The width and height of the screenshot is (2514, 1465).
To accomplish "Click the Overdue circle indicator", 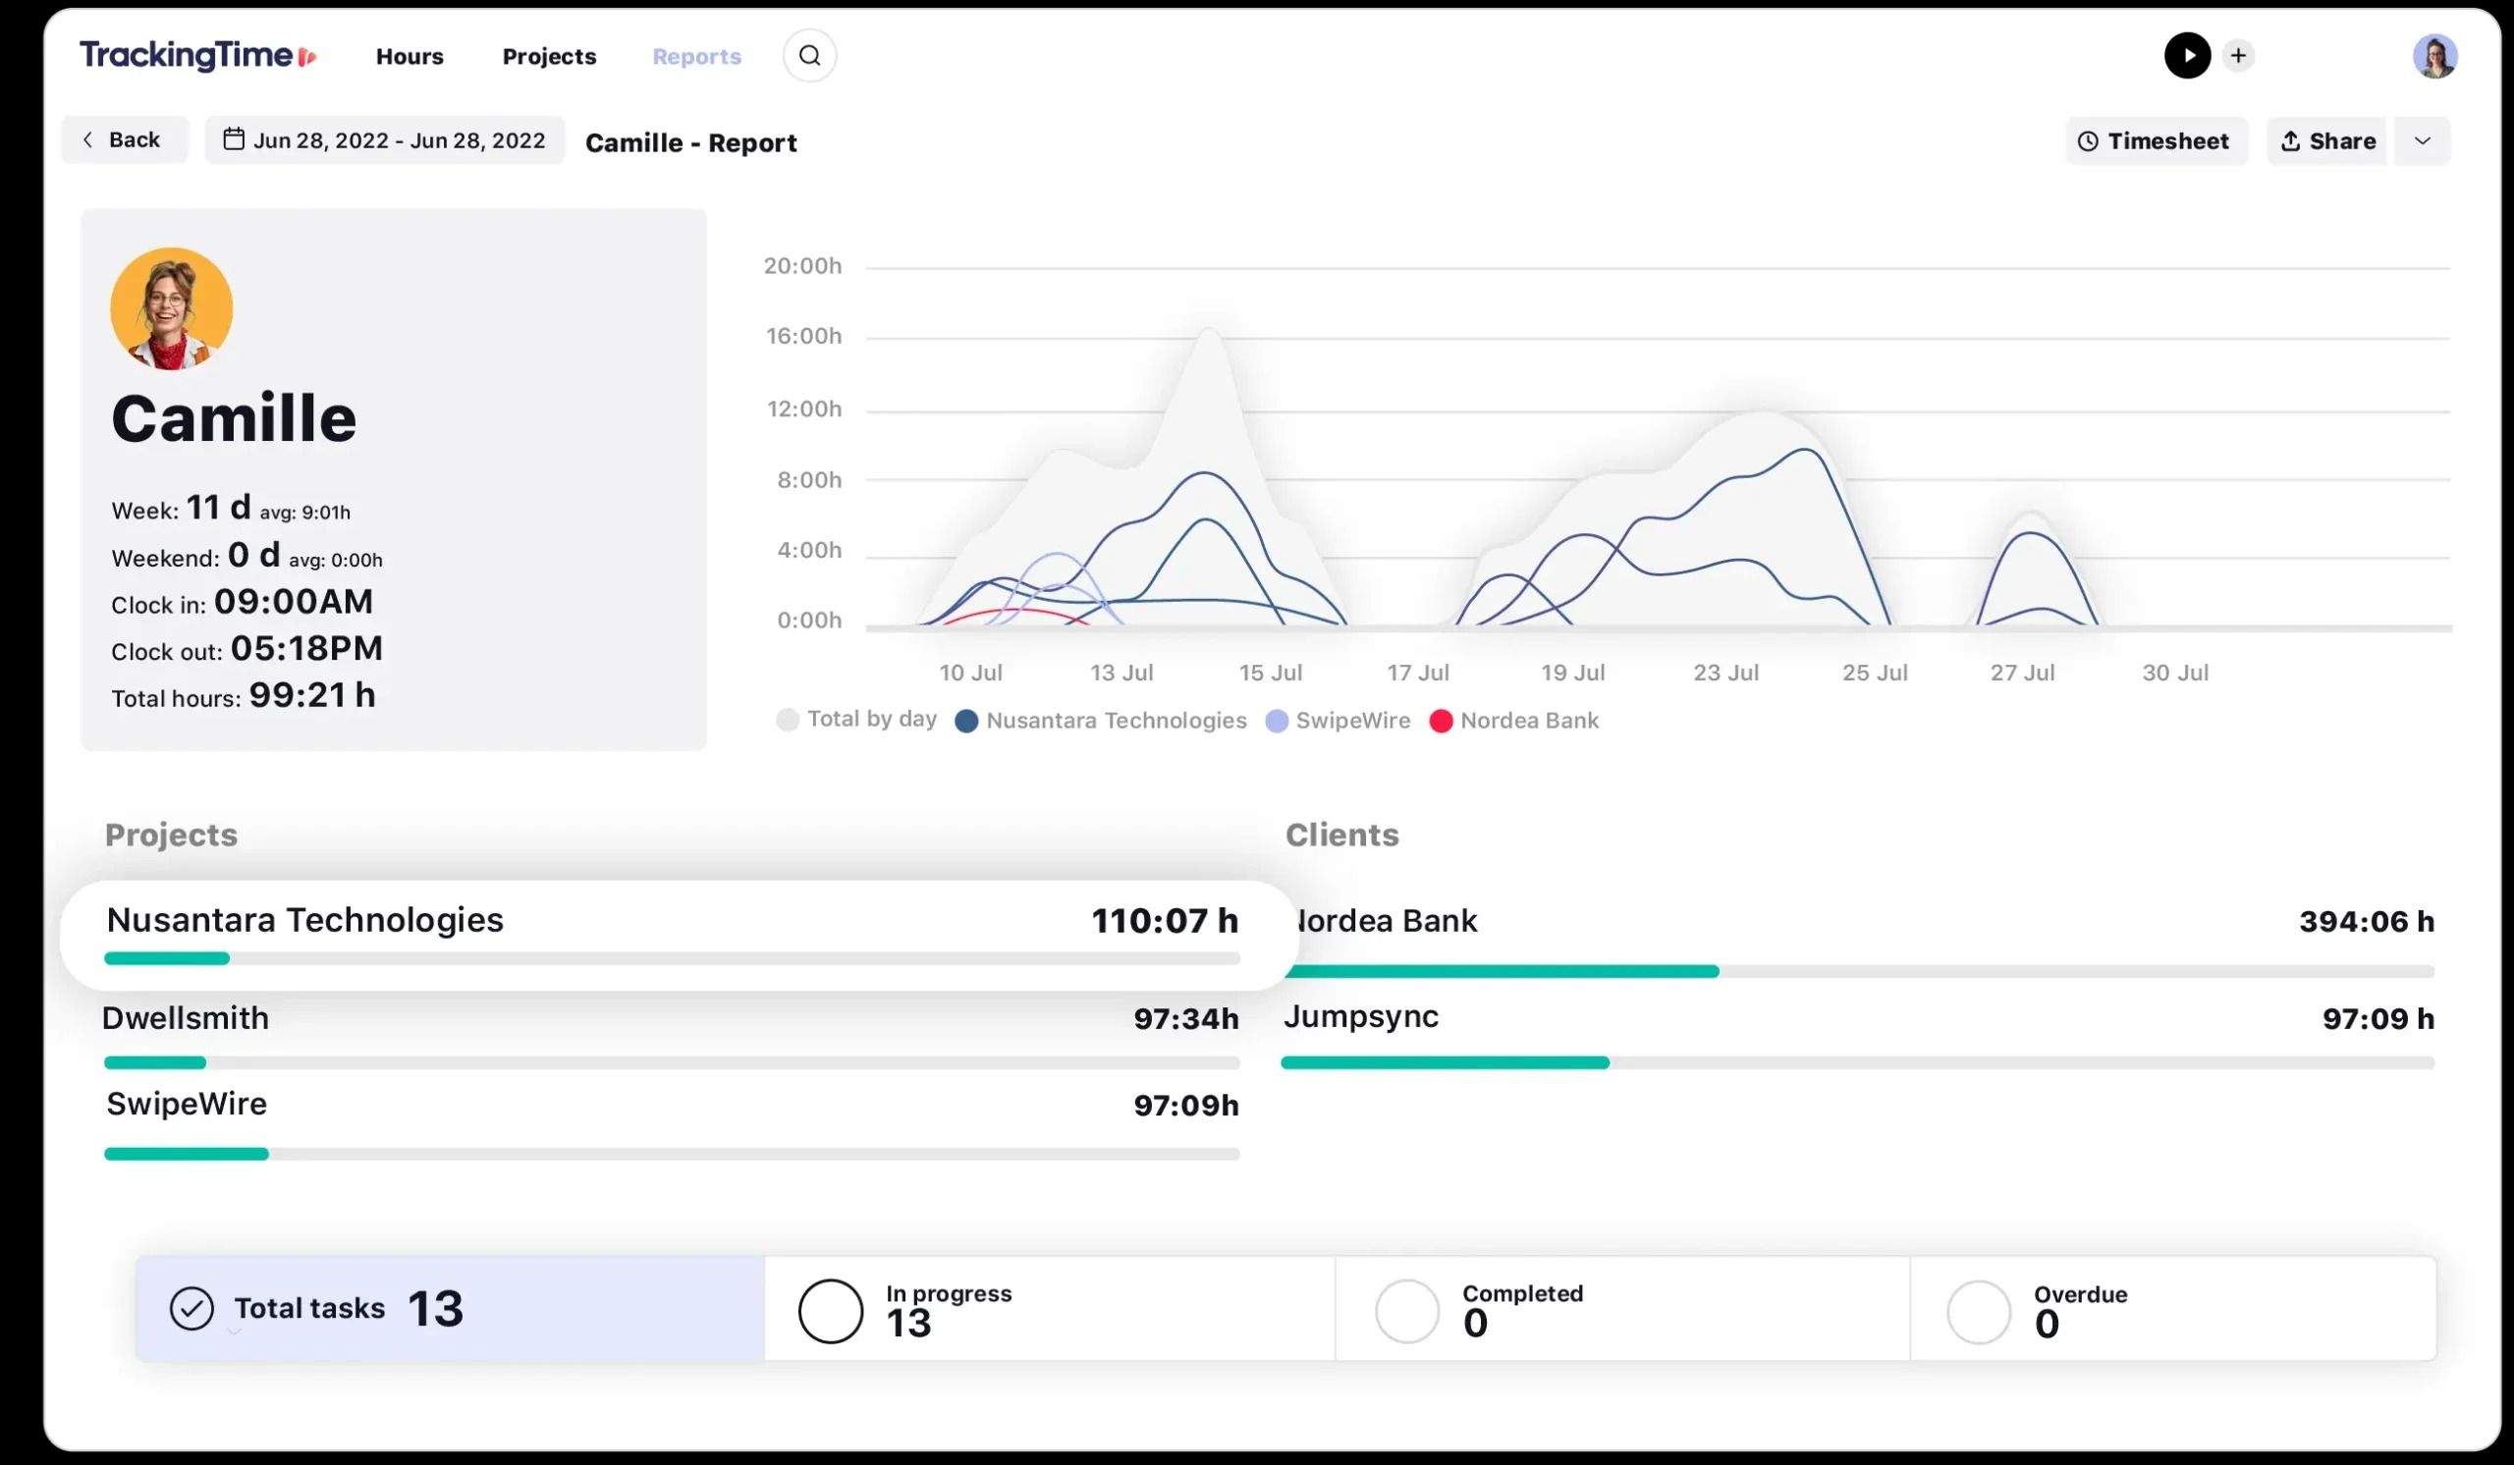I will click(1978, 1313).
